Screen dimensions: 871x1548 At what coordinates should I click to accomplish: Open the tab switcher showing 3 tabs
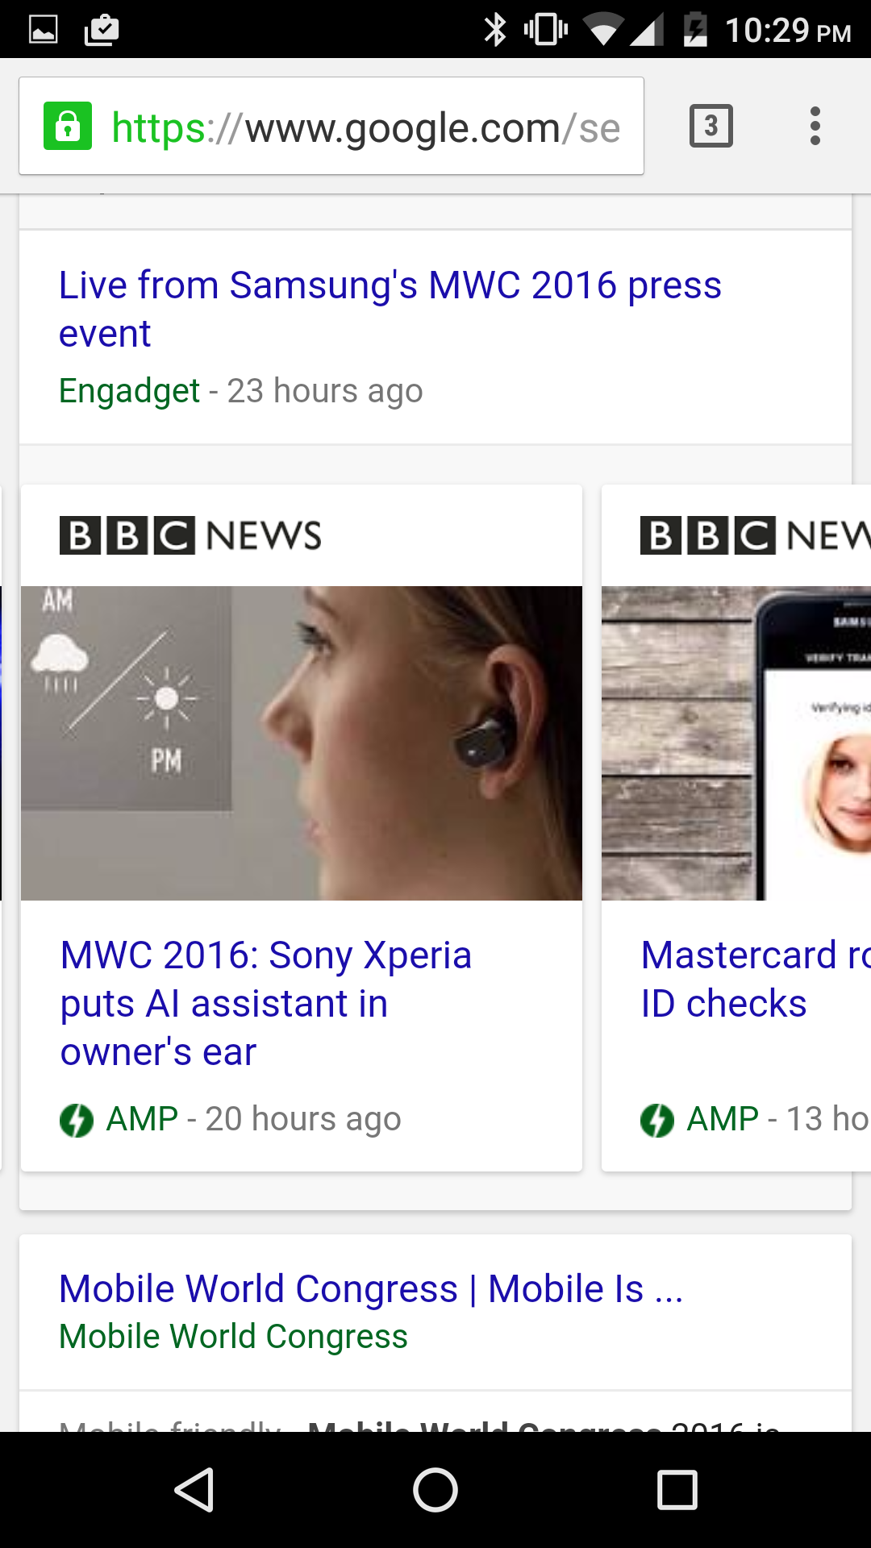[x=711, y=126]
